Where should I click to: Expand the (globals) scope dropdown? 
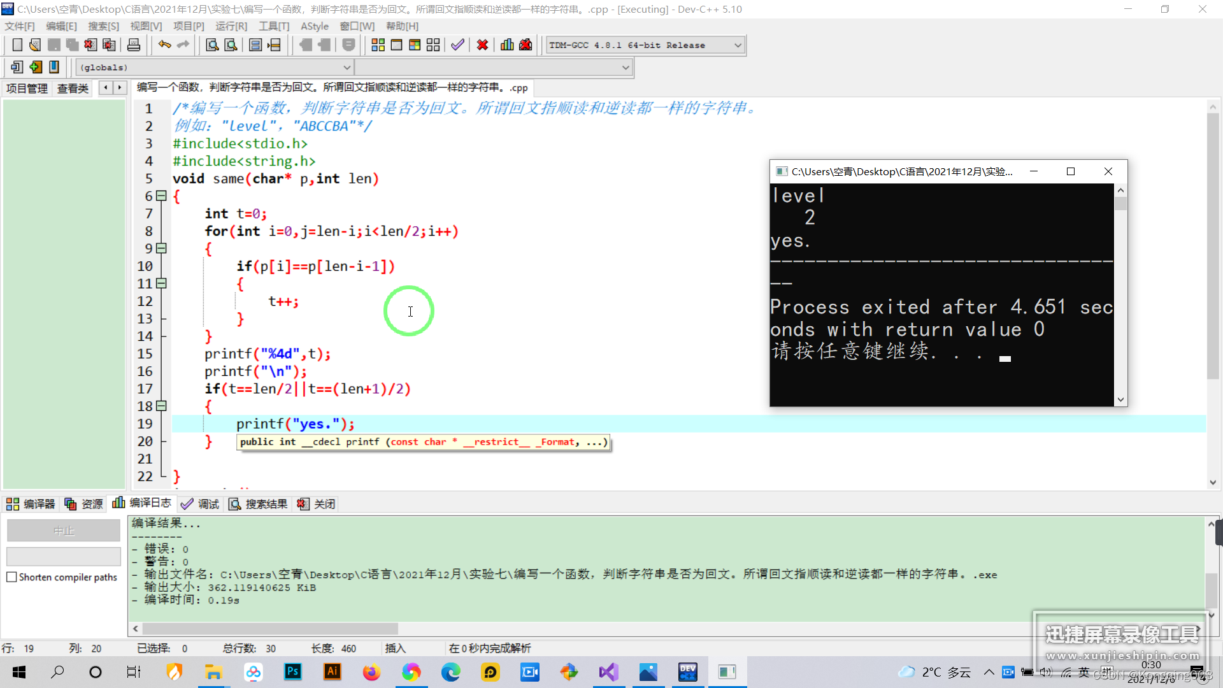[347, 68]
